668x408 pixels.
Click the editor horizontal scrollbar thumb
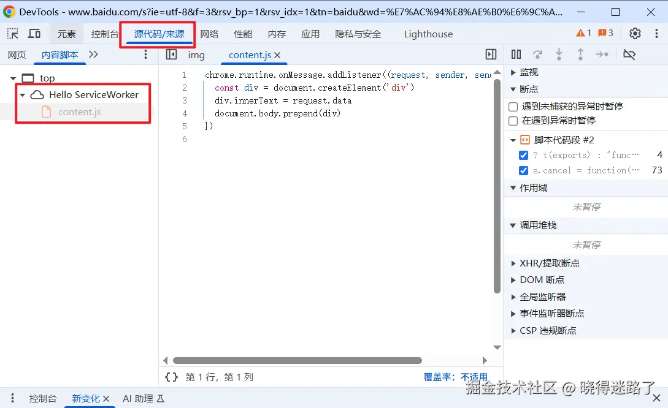click(298, 360)
